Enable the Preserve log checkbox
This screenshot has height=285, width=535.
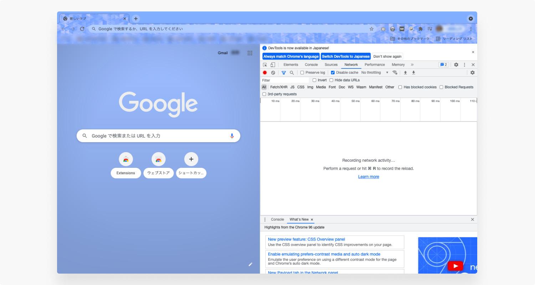click(302, 73)
